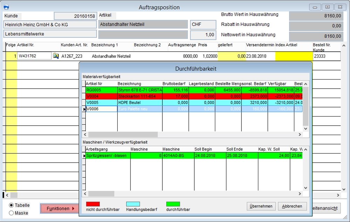Viewport: 350px width, 222px height.
Task: Click the Heinrich Heinz GmbH & Co KG field
Action: point(50,24)
